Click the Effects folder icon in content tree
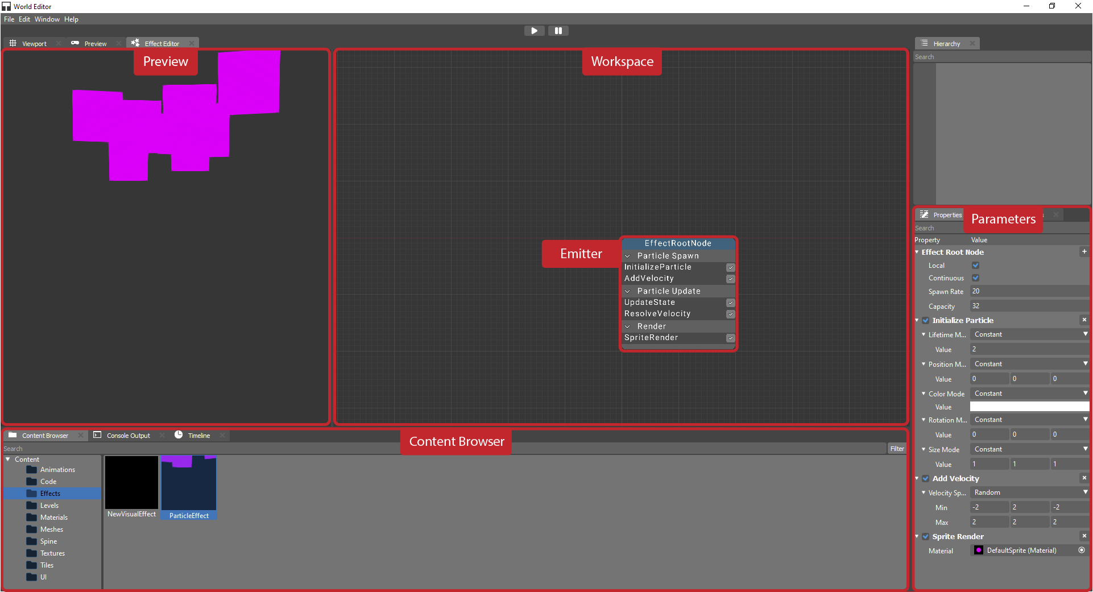The width and height of the screenshot is (1093, 592). (x=32, y=494)
